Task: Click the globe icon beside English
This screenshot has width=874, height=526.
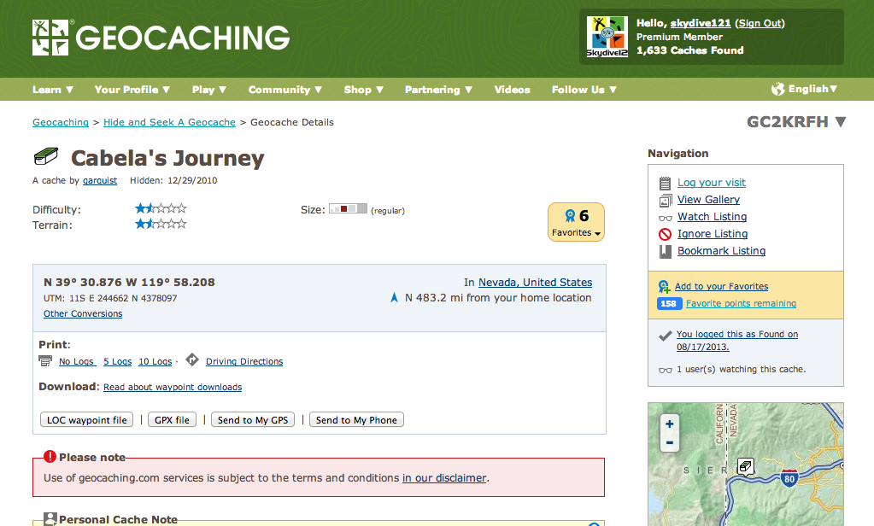Action: coord(777,89)
